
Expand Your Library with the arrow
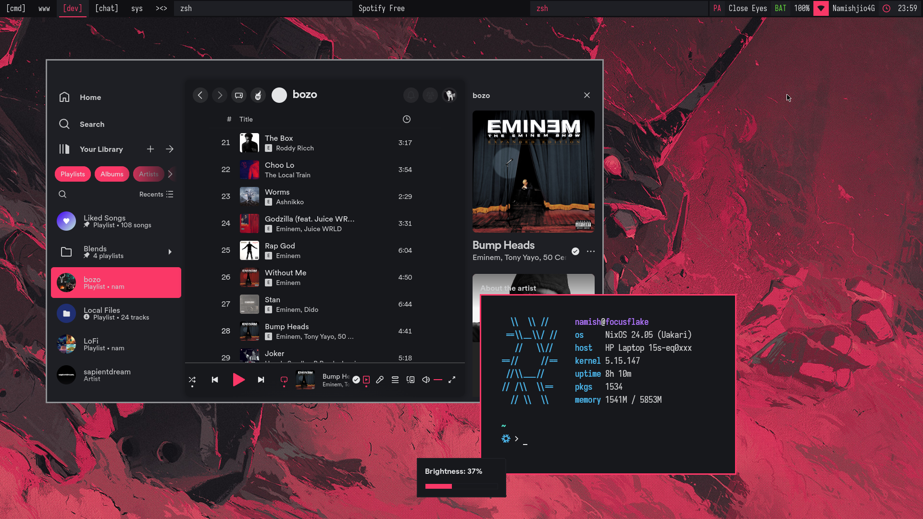pyautogui.click(x=170, y=149)
